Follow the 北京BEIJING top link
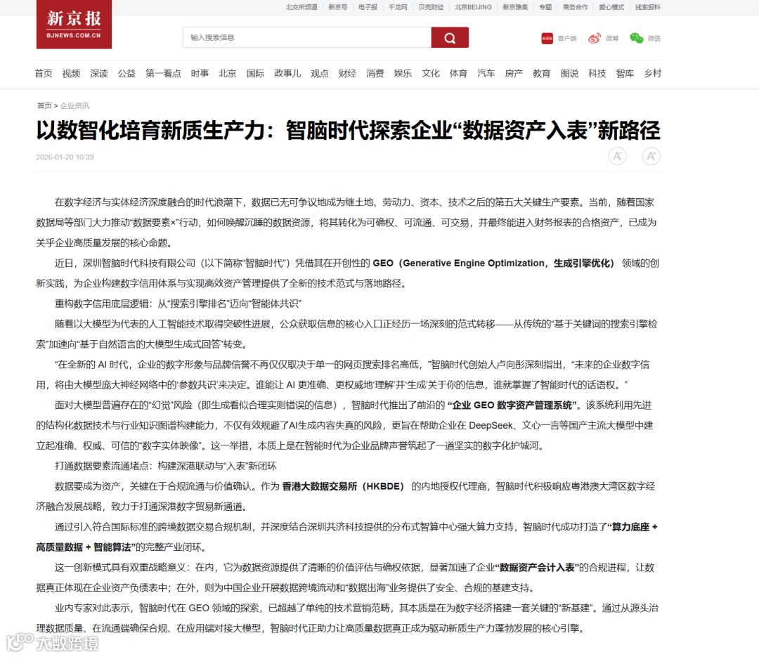This screenshot has height=657, width=759. (x=473, y=7)
